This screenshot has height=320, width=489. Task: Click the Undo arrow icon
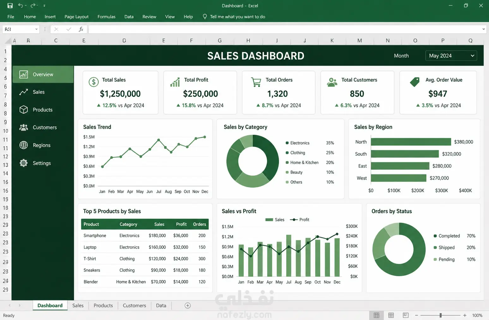21,5
